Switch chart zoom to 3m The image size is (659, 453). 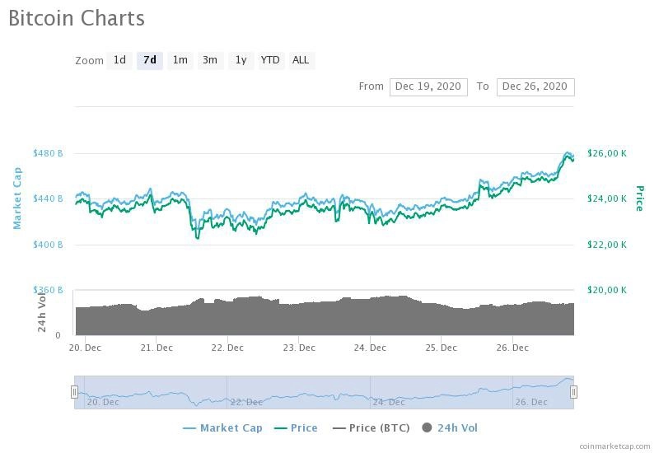[x=210, y=60]
